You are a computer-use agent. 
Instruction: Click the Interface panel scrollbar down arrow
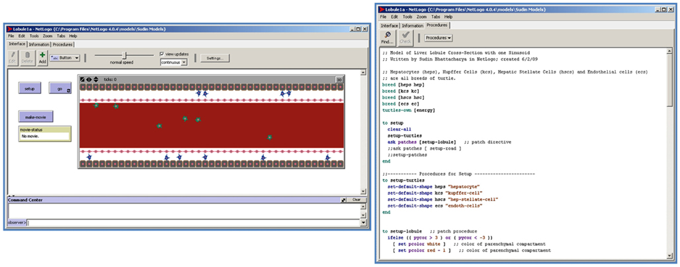pos(363,191)
